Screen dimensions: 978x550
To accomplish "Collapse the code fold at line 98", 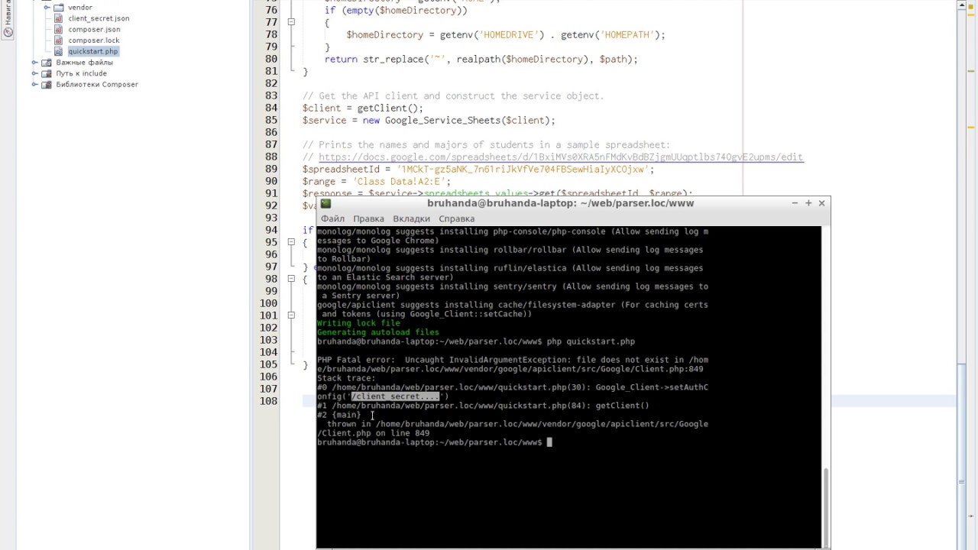I will click(x=291, y=279).
